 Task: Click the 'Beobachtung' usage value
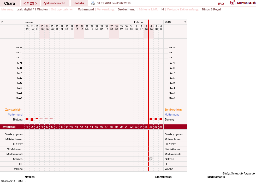click(x=127, y=9)
